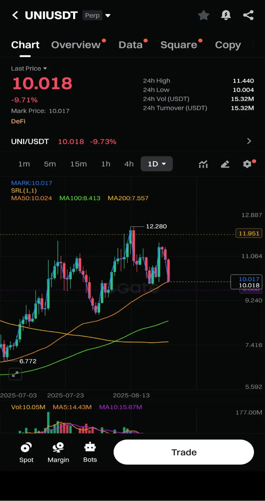The image size is (265, 501).
Task: Tap the MA10:15.67M volume label
Action: 120,407
